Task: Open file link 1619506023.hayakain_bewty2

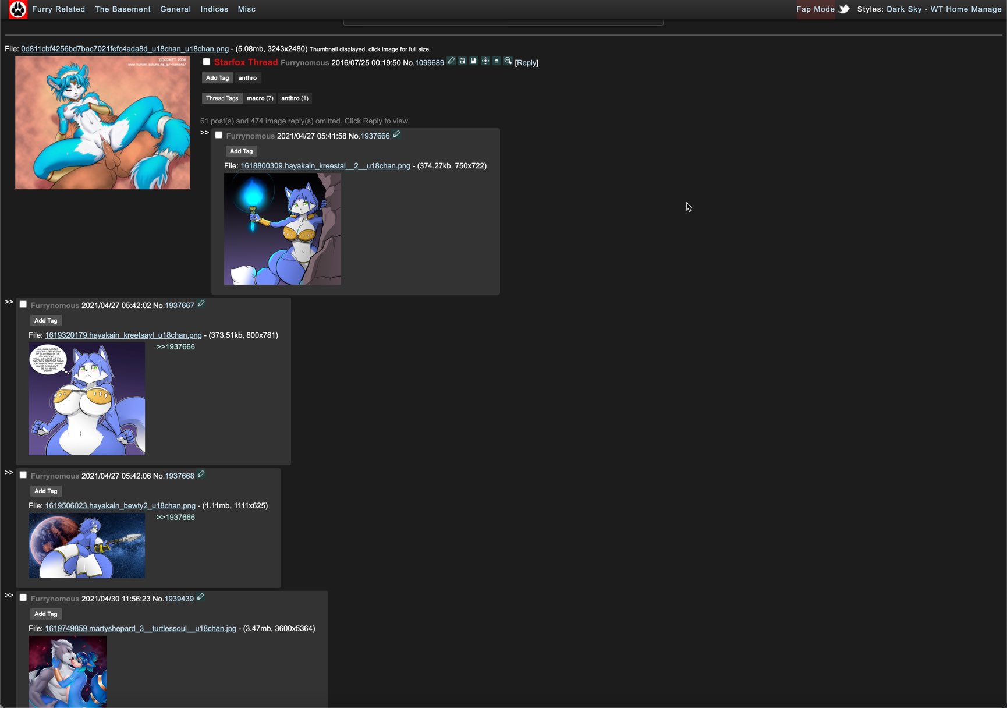Action: [x=120, y=506]
